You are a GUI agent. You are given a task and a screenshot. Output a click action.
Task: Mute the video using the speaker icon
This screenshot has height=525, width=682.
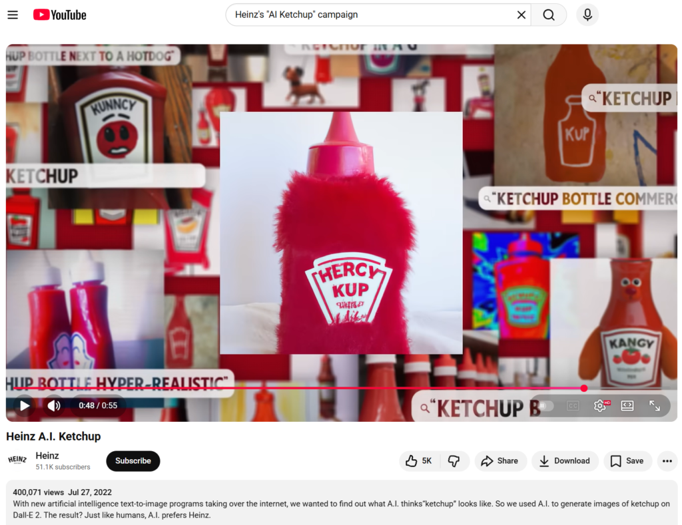(54, 405)
